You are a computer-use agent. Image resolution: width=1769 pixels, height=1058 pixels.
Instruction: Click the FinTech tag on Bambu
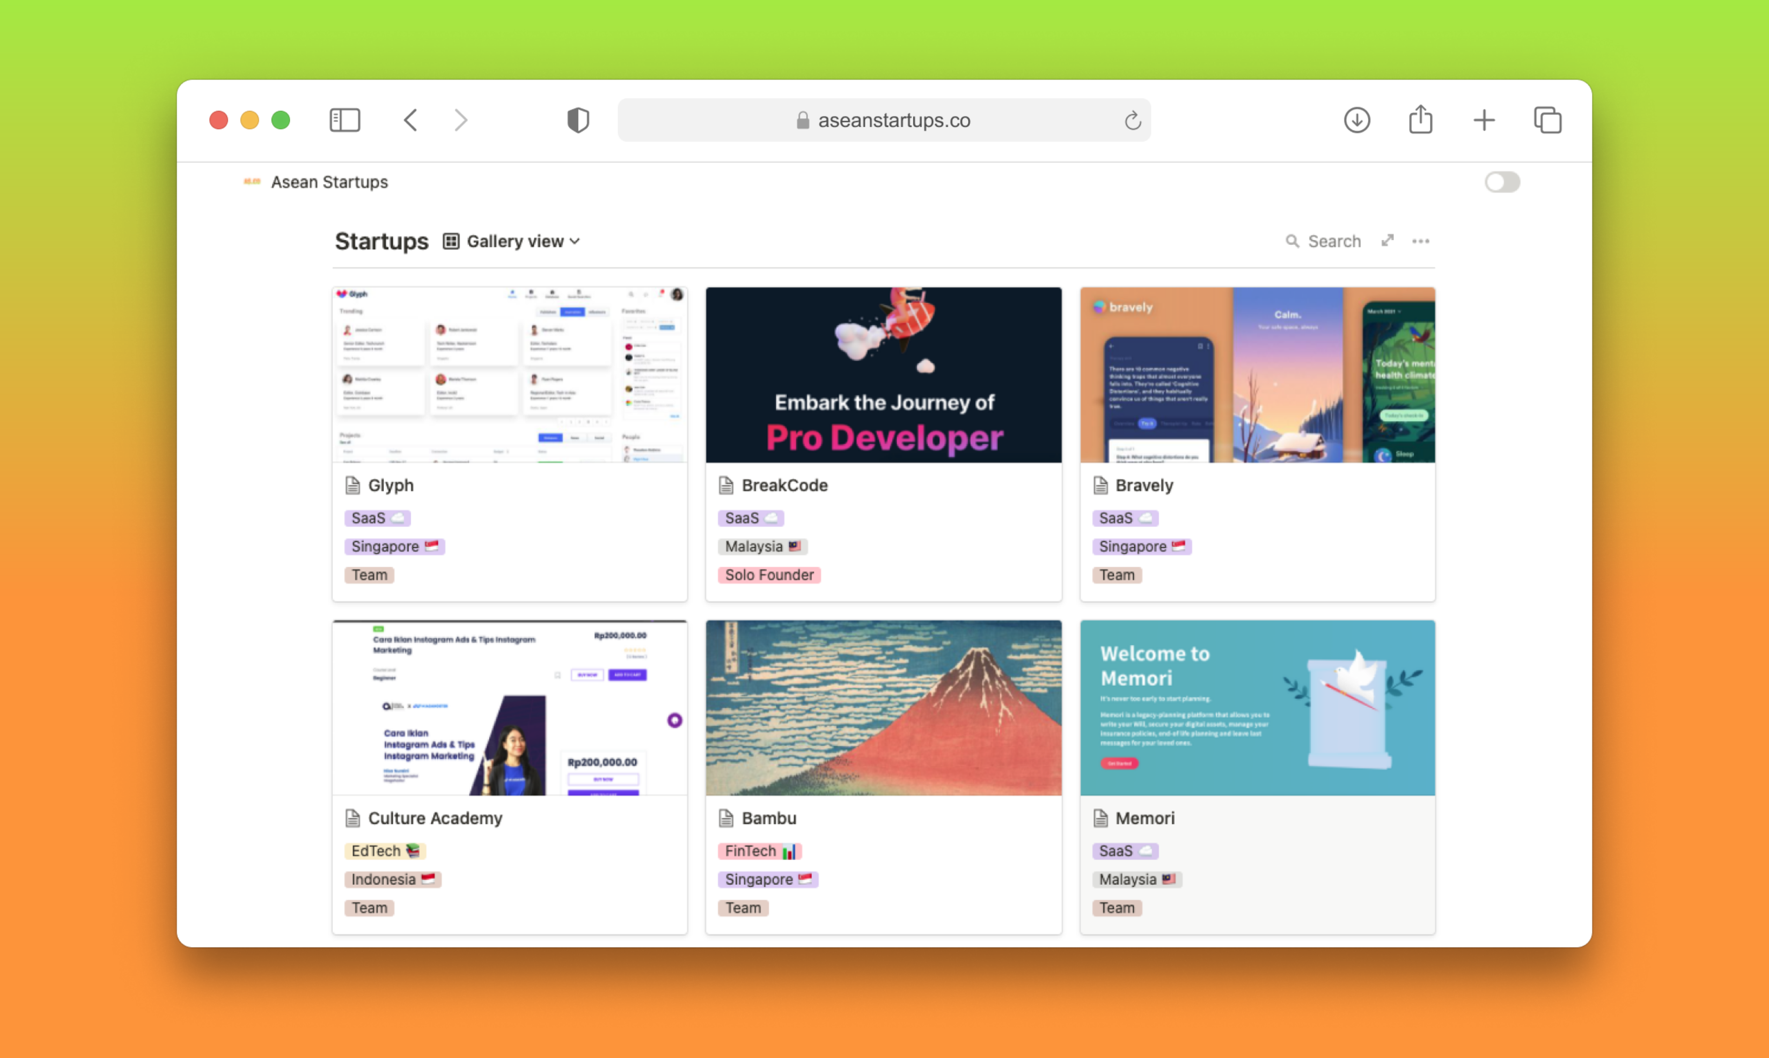coord(760,851)
